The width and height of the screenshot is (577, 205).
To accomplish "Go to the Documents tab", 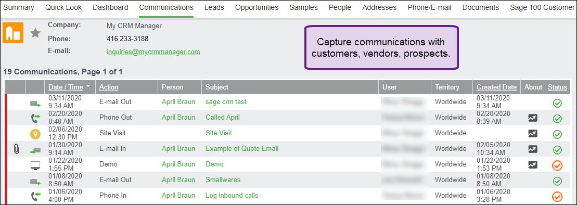I will (x=481, y=7).
